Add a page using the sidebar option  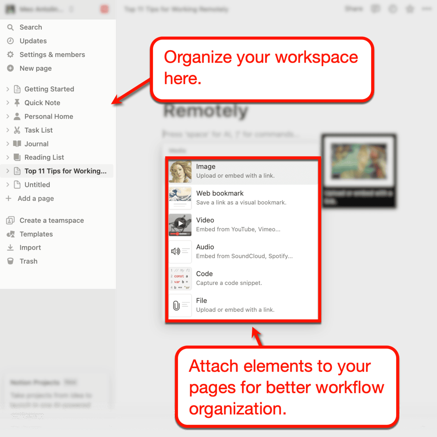(x=35, y=198)
